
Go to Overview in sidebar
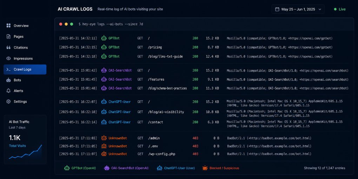click(25, 26)
